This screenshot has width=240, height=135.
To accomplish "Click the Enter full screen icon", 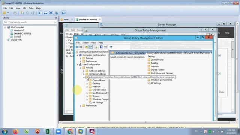I will [x=51, y=13].
